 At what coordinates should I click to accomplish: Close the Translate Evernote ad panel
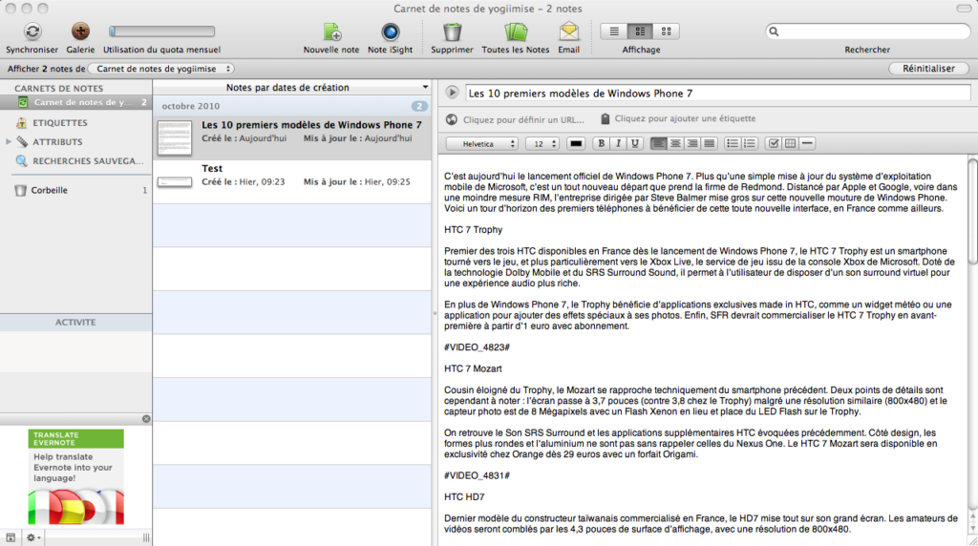146,419
